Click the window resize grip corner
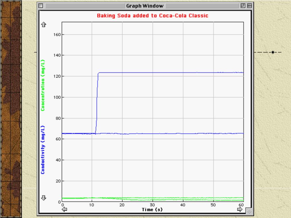This screenshot has width=291, height=218. [249, 211]
